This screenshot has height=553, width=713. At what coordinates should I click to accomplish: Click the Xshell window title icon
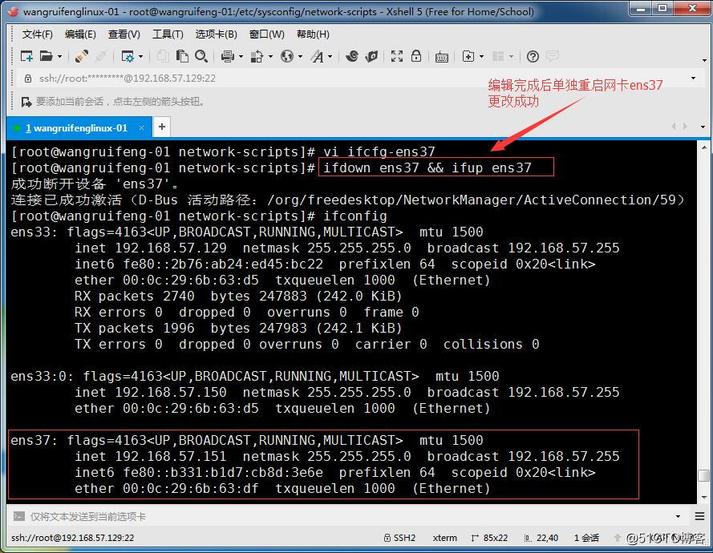[x=13, y=11]
